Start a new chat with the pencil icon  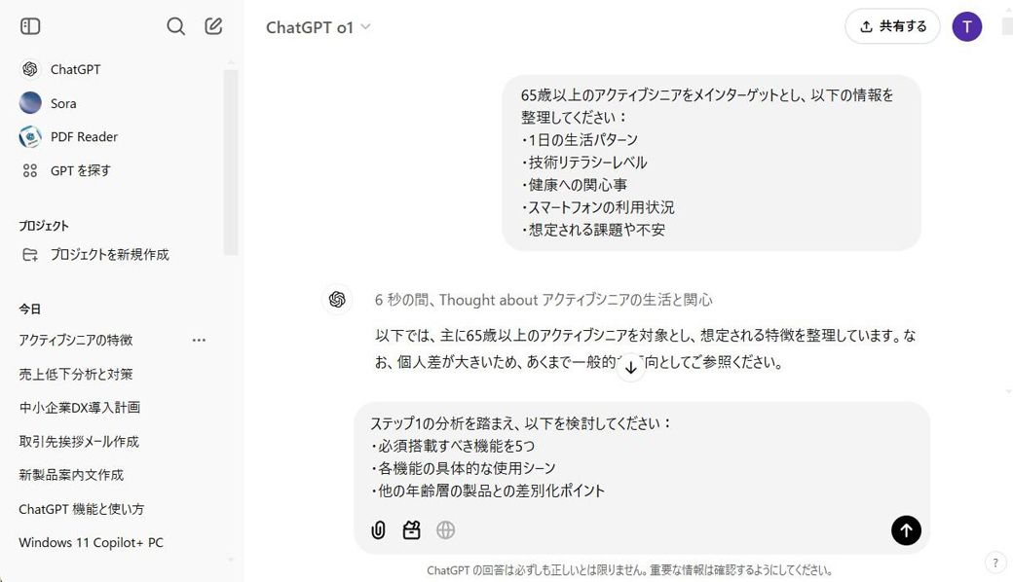point(214,26)
